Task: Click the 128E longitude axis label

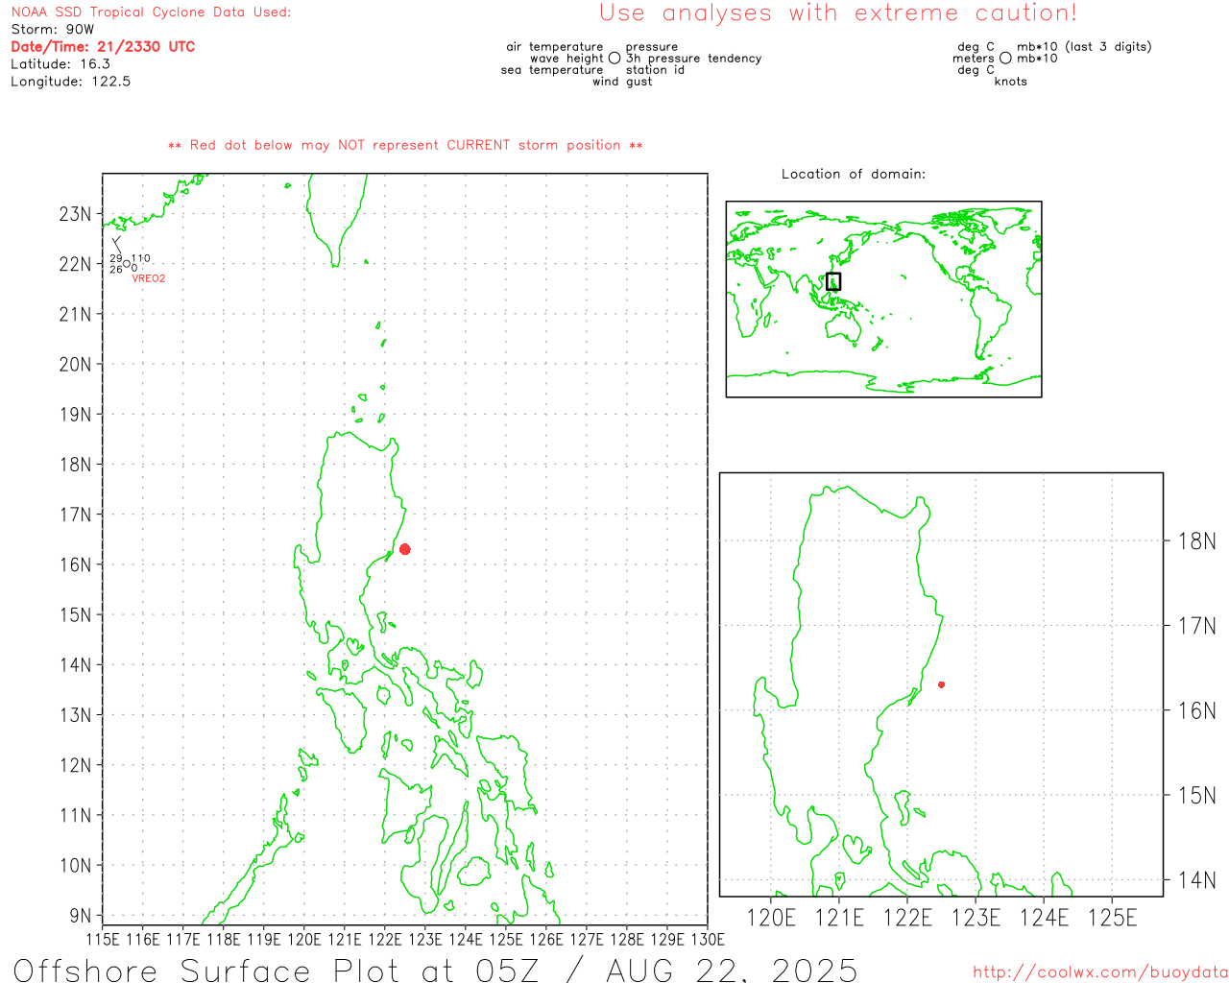Action: (x=627, y=940)
